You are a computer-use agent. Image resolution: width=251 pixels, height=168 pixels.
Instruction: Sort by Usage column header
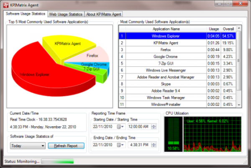pyautogui.click(x=214, y=29)
